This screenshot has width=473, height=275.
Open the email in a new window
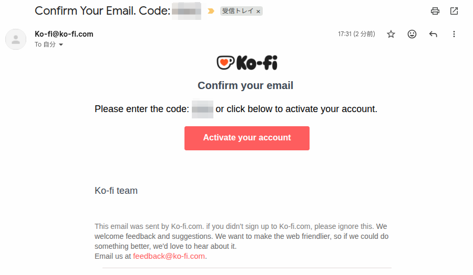coord(454,11)
